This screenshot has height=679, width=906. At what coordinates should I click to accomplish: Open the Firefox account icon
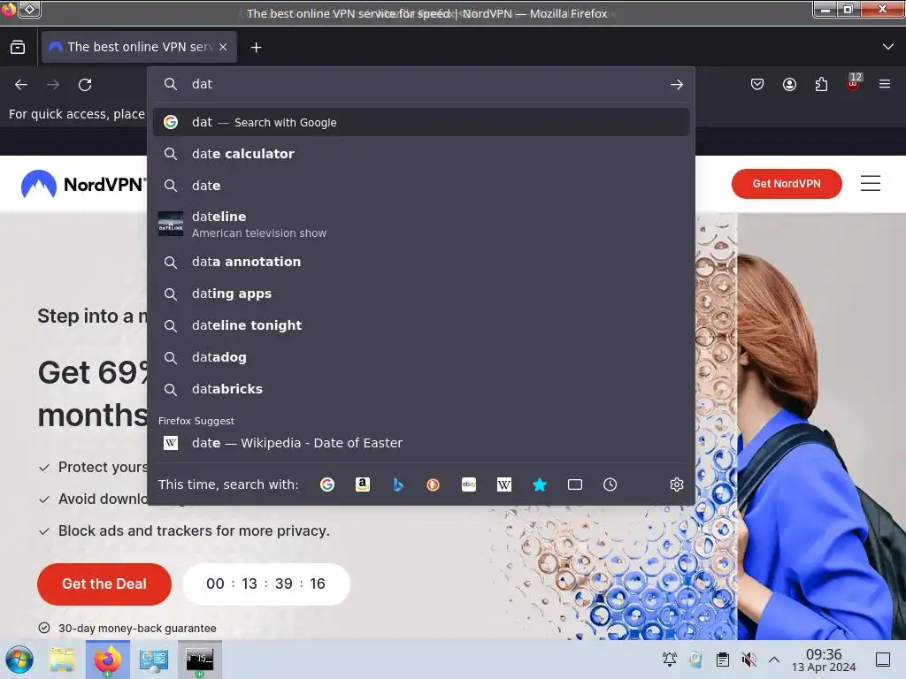(789, 85)
